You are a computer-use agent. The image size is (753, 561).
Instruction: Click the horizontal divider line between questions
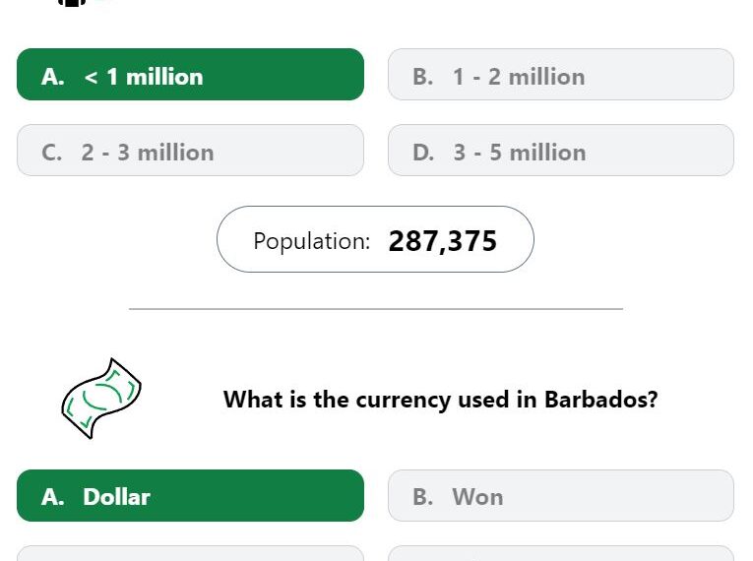pyautogui.click(x=376, y=309)
